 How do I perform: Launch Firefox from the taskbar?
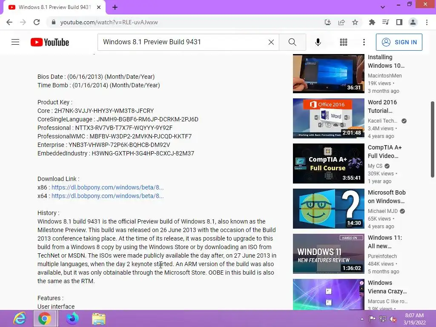tap(72, 318)
